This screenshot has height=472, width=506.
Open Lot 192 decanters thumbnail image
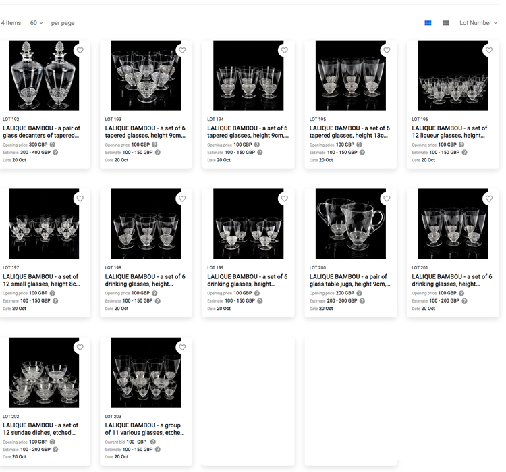(44, 75)
